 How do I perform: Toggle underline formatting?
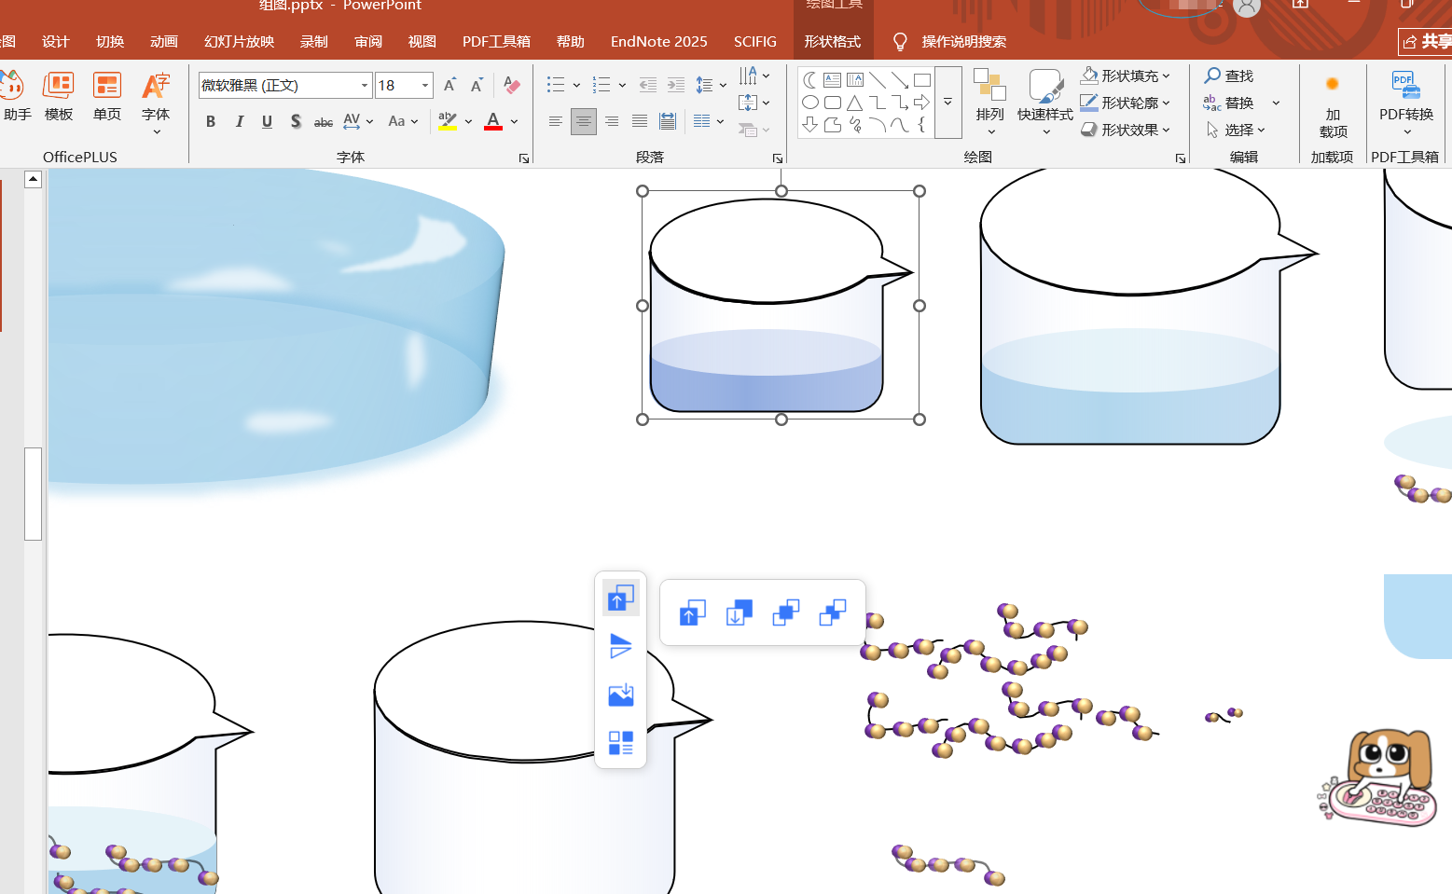268,121
